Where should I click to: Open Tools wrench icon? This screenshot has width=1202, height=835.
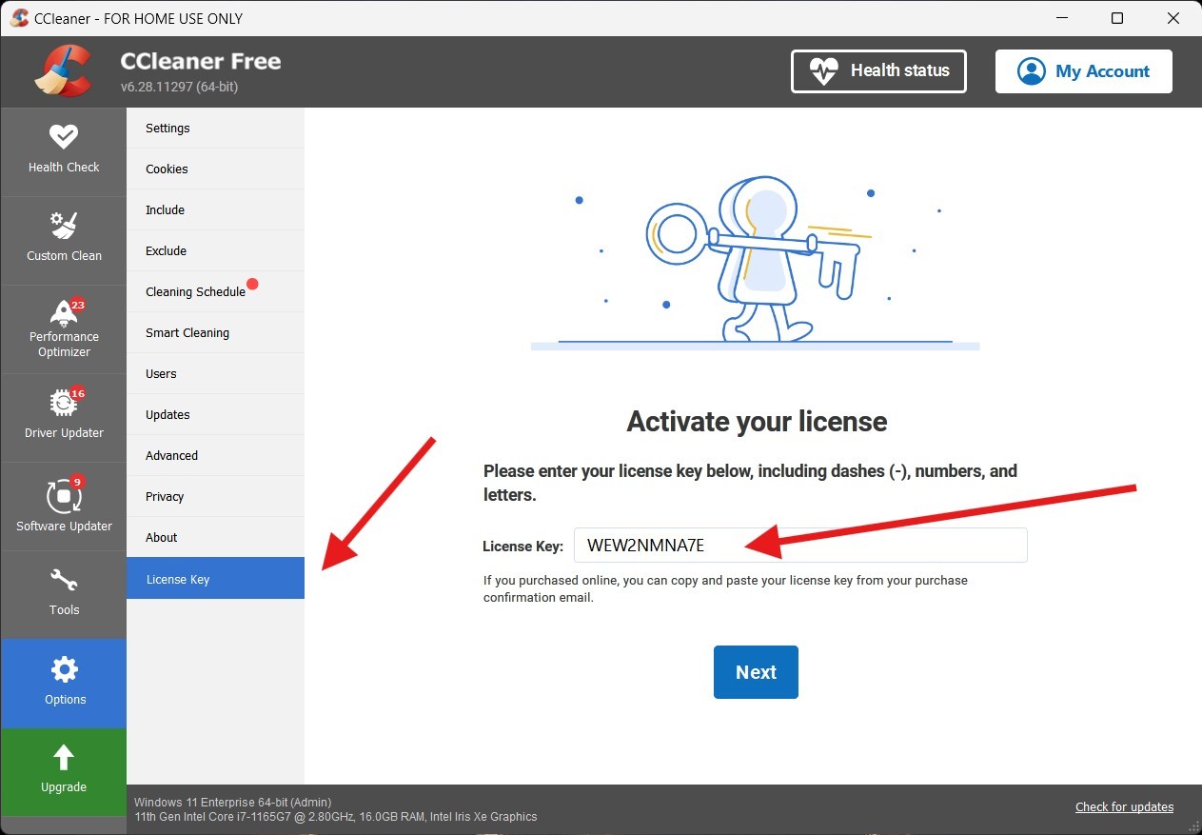click(64, 581)
